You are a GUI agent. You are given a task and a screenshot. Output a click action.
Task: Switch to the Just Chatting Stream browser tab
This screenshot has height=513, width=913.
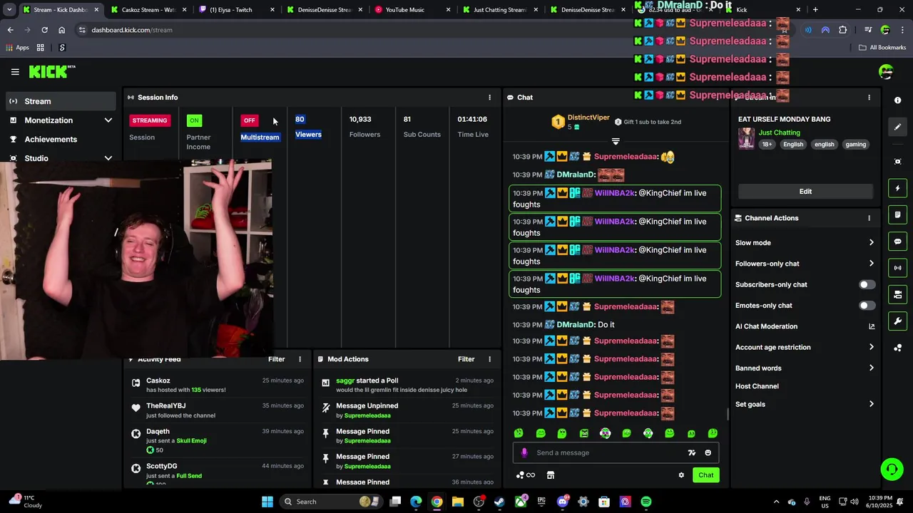(x=499, y=10)
